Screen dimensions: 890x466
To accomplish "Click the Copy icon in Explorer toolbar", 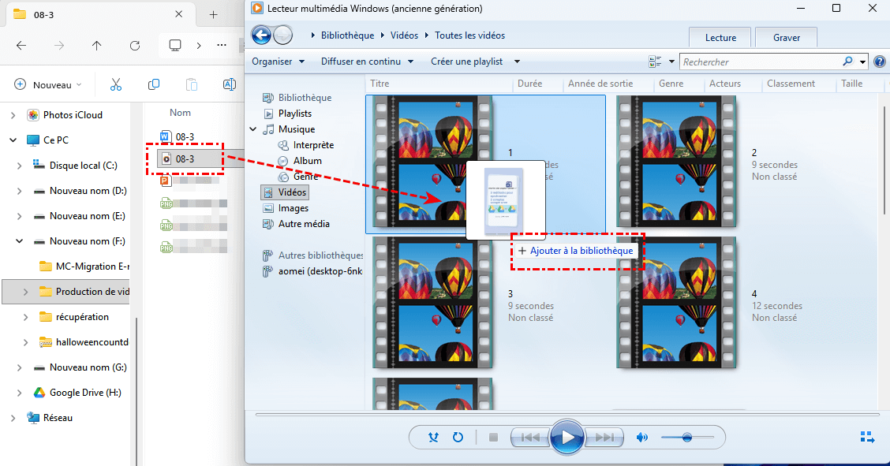I will [154, 84].
